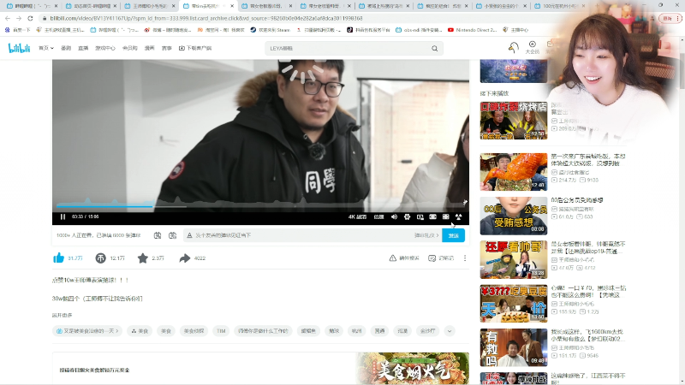Click the video progress bar
The width and height of the screenshot is (685, 385).
click(x=260, y=206)
